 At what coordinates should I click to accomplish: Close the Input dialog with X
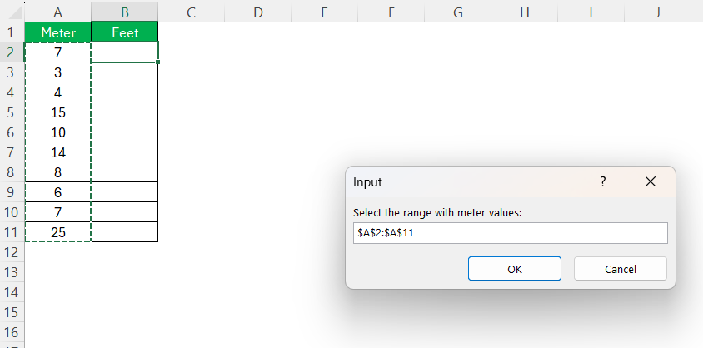pyautogui.click(x=650, y=181)
